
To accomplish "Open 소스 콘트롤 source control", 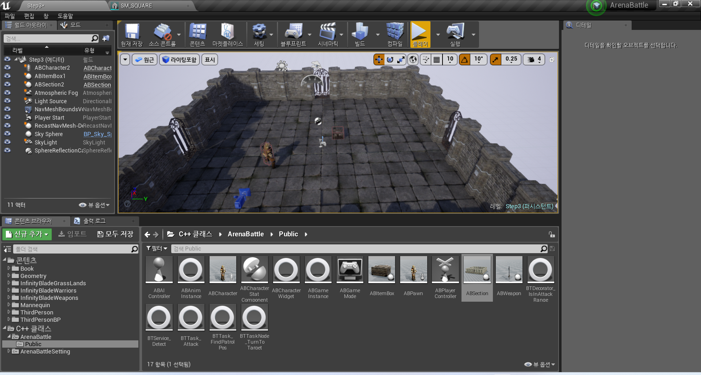I will click(x=162, y=34).
